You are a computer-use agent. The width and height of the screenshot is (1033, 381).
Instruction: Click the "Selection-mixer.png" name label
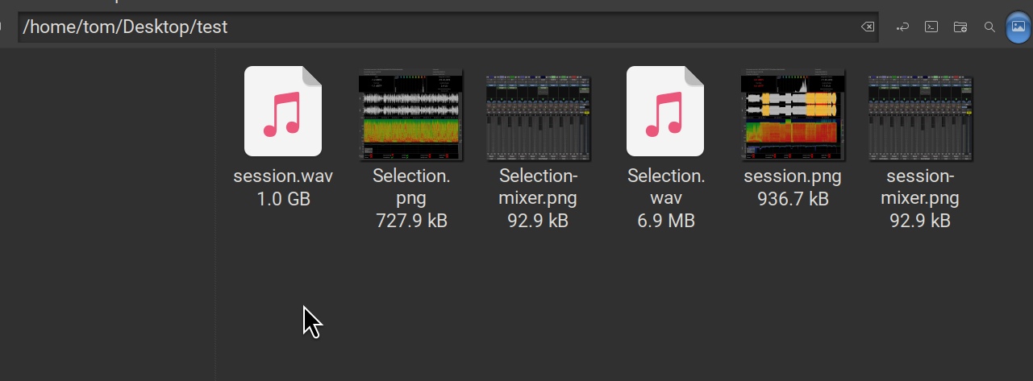click(x=538, y=187)
